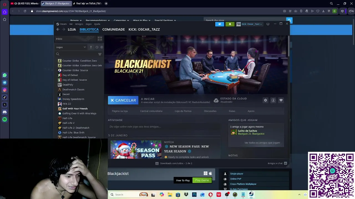Image resolution: width=355 pixels, height=199 pixels.
Task: Open the Season Pass news thumbnail
Action: [x=136, y=150]
